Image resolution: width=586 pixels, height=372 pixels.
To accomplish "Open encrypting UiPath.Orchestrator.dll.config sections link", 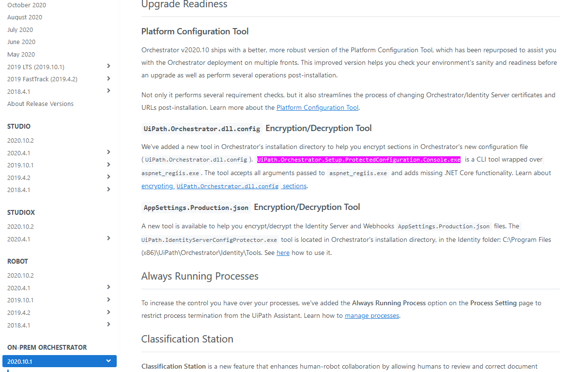I will [x=224, y=186].
